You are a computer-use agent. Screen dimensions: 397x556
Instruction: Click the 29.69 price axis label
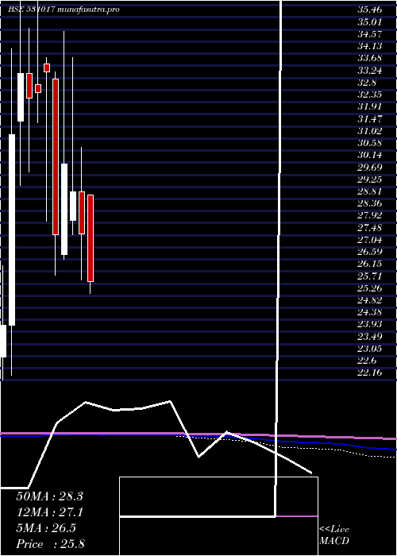(369, 168)
